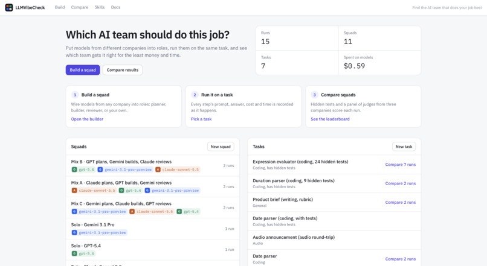Click the Build a squad step card heading
487x266 pixels.
tap(95, 95)
